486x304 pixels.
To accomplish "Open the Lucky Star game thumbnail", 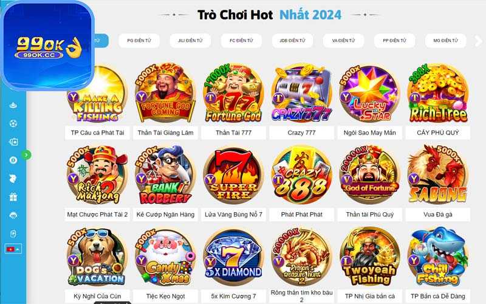I will [x=369, y=93].
